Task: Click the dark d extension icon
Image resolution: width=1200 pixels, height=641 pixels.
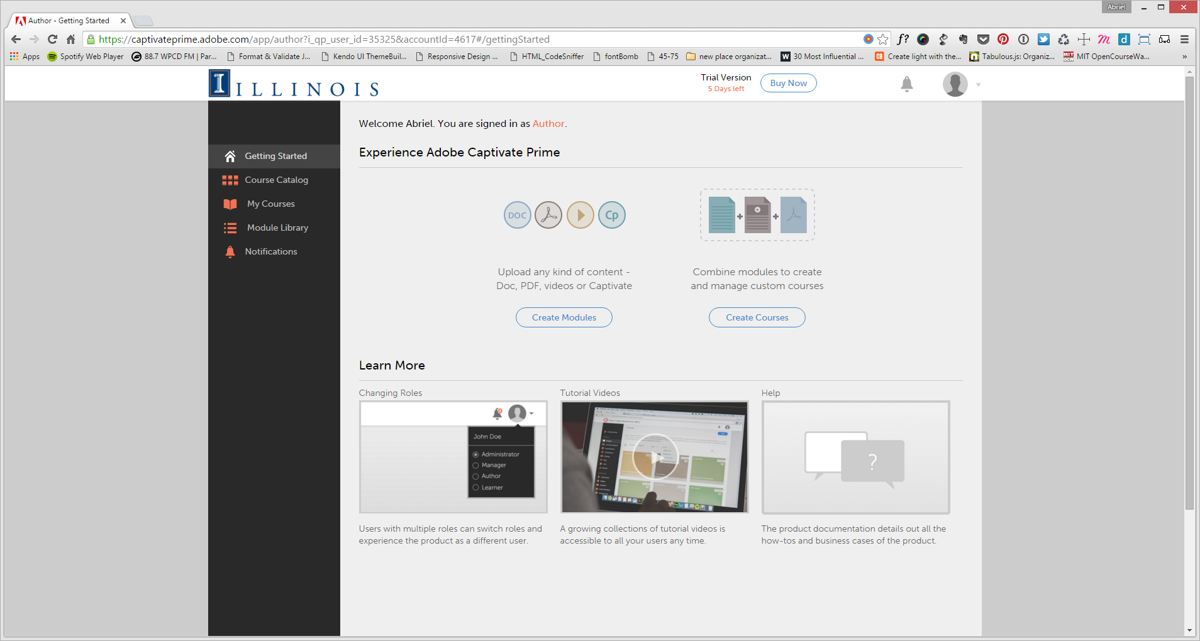Action: [1124, 39]
